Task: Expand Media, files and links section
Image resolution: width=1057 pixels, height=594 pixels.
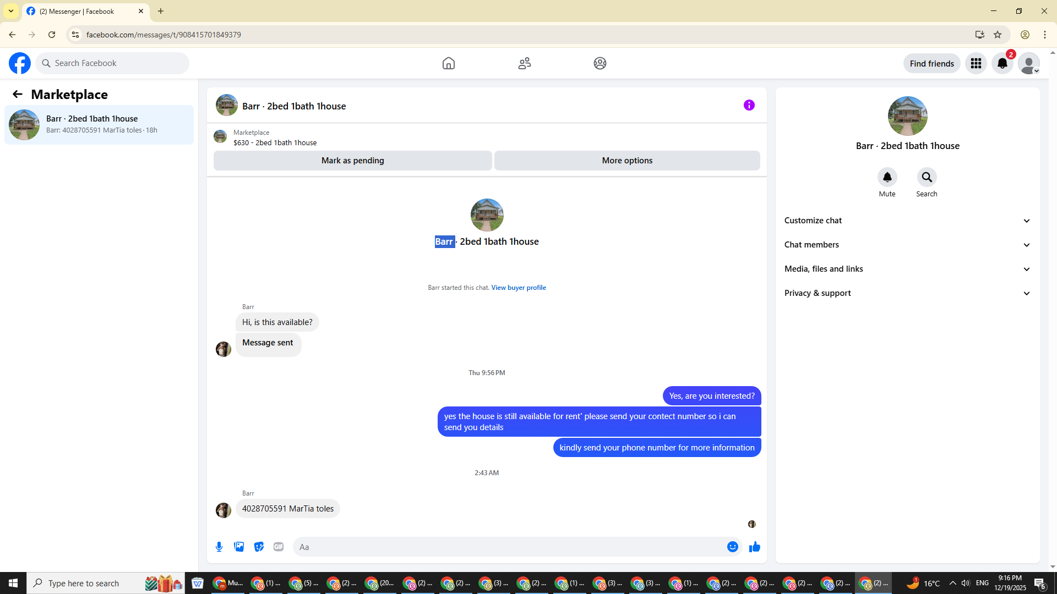Action: [x=907, y=269]
